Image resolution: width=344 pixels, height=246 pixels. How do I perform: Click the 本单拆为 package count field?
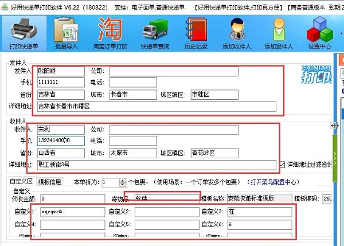point(111,182)
